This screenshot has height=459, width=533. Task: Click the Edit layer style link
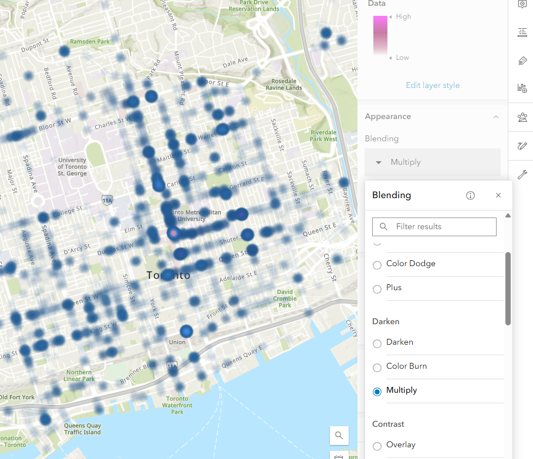pyautogui.click(x=433, y=85)
